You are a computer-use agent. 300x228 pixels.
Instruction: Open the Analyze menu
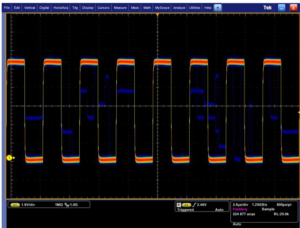pyautogui.click(x=179, y=8)
